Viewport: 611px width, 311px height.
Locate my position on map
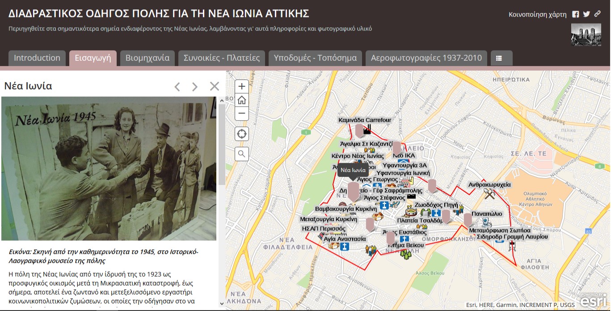242,134
